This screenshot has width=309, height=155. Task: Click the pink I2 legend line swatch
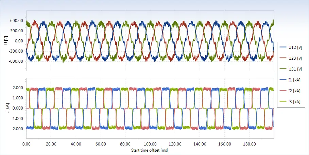click(x=283, y=91)
